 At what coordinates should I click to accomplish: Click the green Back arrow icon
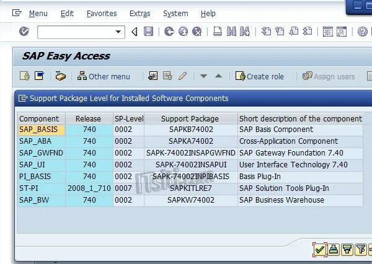pos(169,32)
